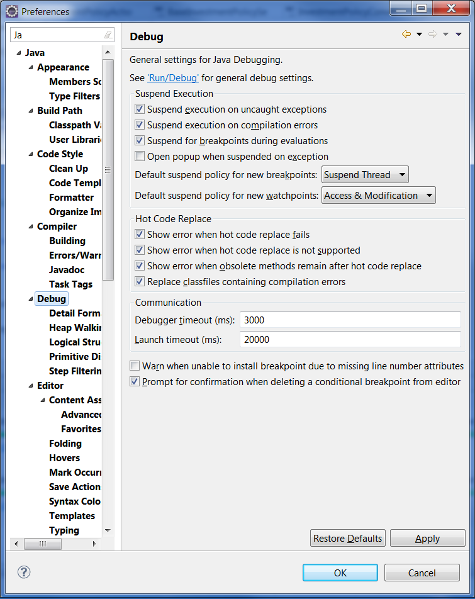
Task: Collapse the Content Assist tree node
Action: 43,400
